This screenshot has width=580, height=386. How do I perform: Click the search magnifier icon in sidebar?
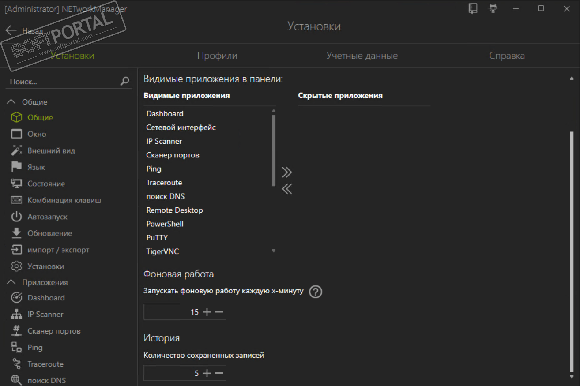pyautogui.click(x=125, y=81)
